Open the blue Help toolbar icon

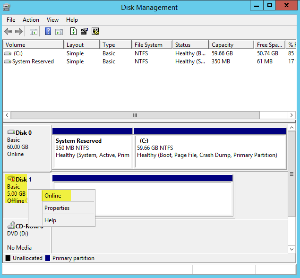[x=48, y=31]
